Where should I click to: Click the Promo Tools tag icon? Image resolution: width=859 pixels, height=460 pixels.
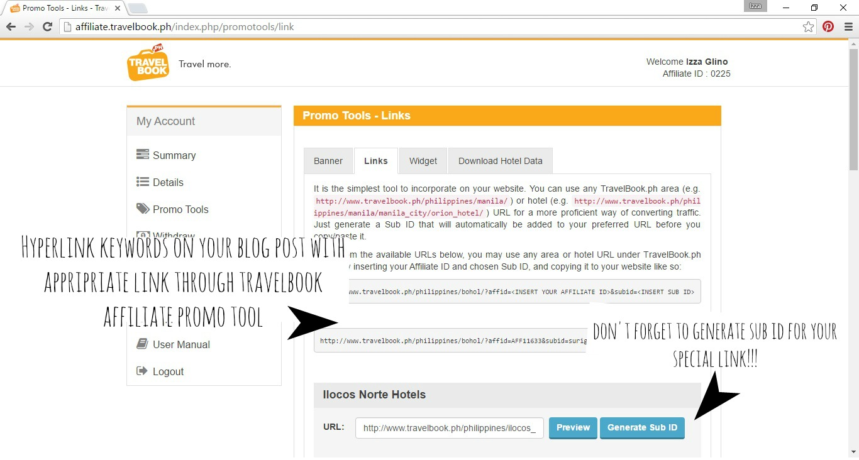tap(143, 209)
